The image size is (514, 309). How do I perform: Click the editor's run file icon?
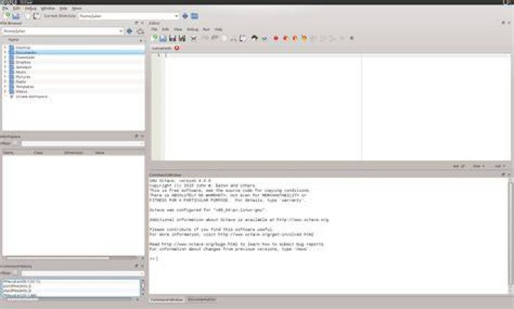point(264,39)
